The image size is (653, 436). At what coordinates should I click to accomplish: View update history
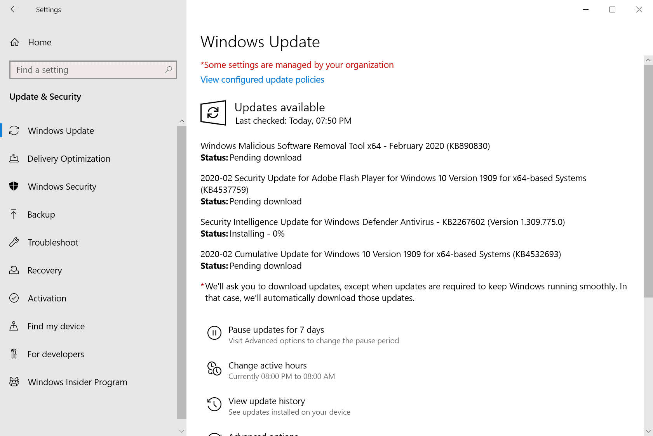pos(266,401)
